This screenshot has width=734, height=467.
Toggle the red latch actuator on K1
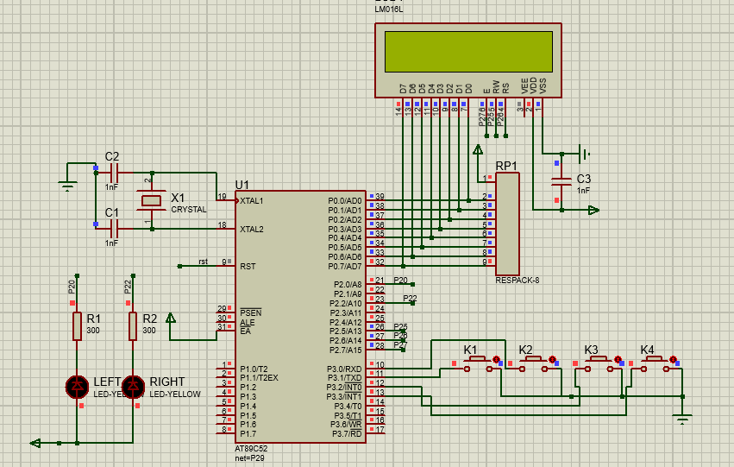496,360
